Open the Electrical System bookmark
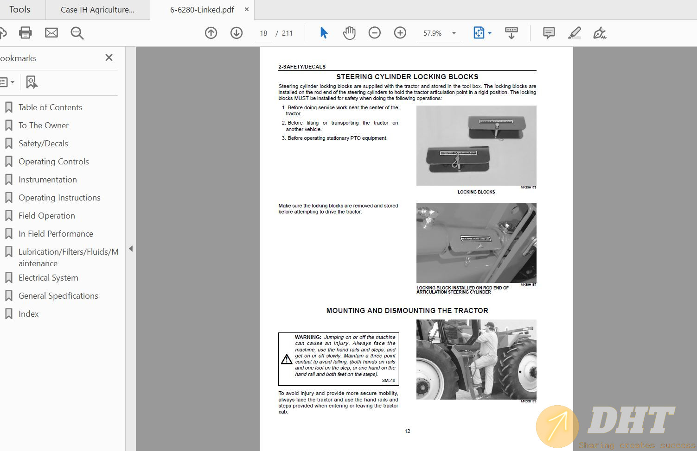This screenshot has height=451, width=697. pyautogui.click(x=48, y=278)
